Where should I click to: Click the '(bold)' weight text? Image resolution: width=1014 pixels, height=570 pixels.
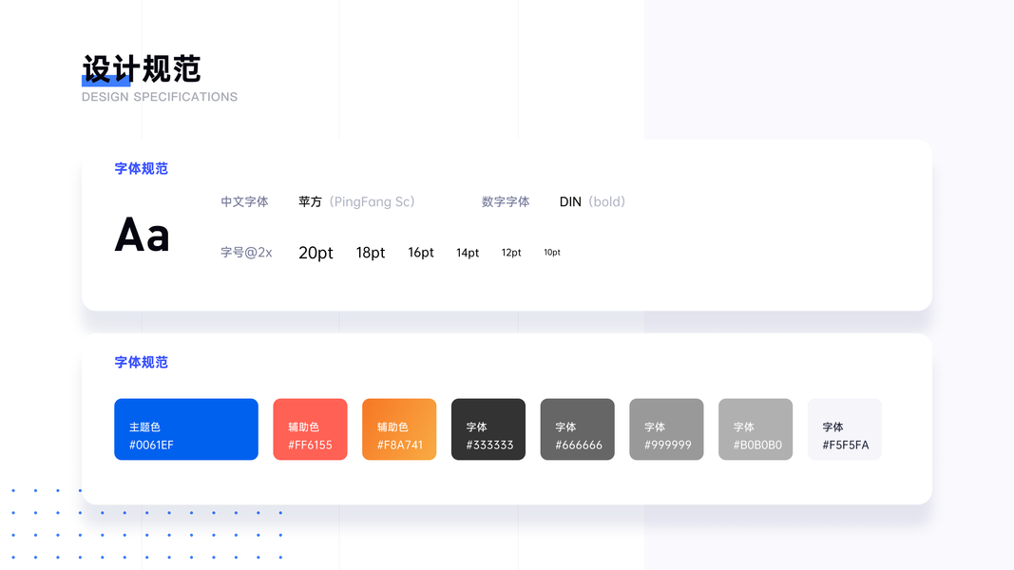606,201
